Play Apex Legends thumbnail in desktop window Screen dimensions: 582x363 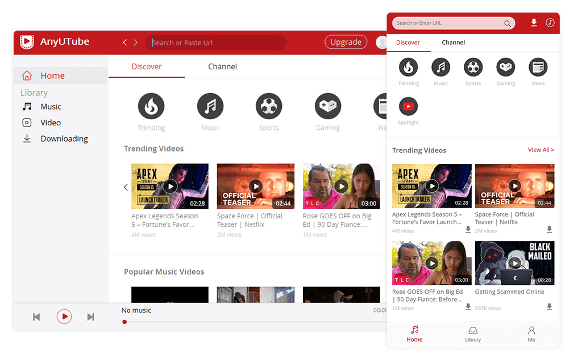tap(170, 186)
